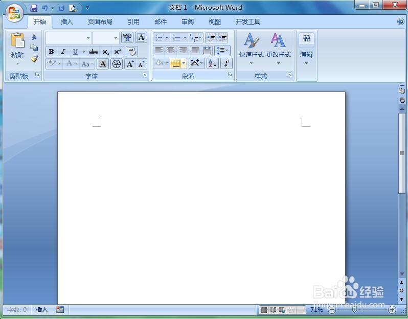
Task: Click the Enclose Characters 字 icon
Action: pos(117,63)
